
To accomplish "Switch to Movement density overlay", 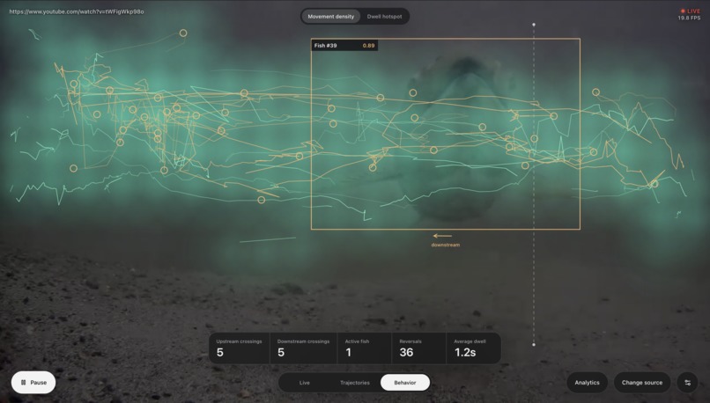I will [x=330, y=17].
